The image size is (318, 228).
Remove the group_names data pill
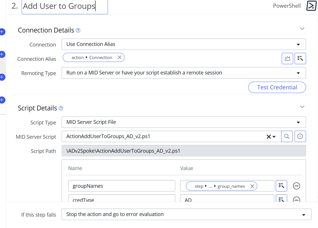(252, 186)
